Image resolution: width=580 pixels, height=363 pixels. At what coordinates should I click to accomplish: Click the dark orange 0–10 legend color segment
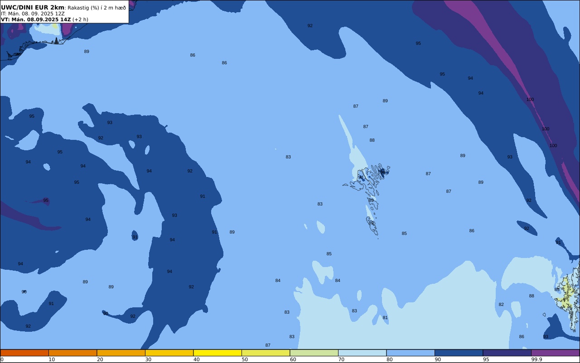coord(24,353)
